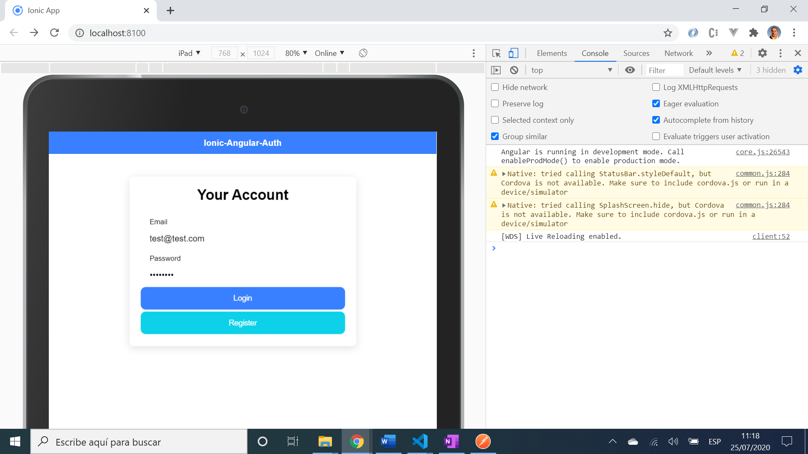Viewport: 808px width, 454px height.
Task: Open DevTools settings gear
Action: (762, 53)
